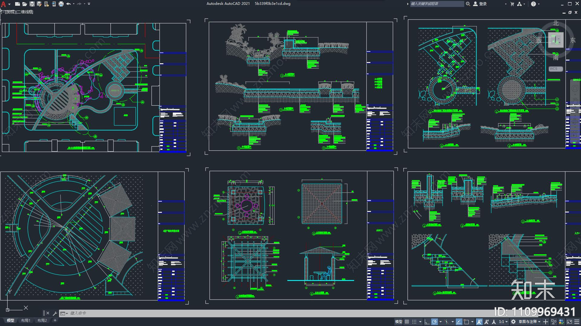Screen dimensions: 581x326
Task: Expand the sign-in account dropdown arrow
Action: coord(506,4)
